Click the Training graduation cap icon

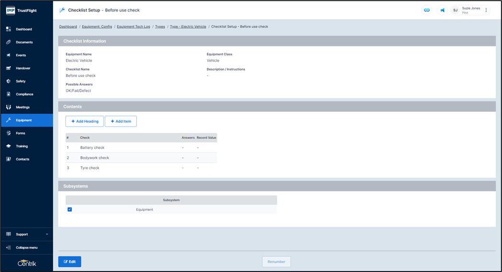(x=9, y=146)
